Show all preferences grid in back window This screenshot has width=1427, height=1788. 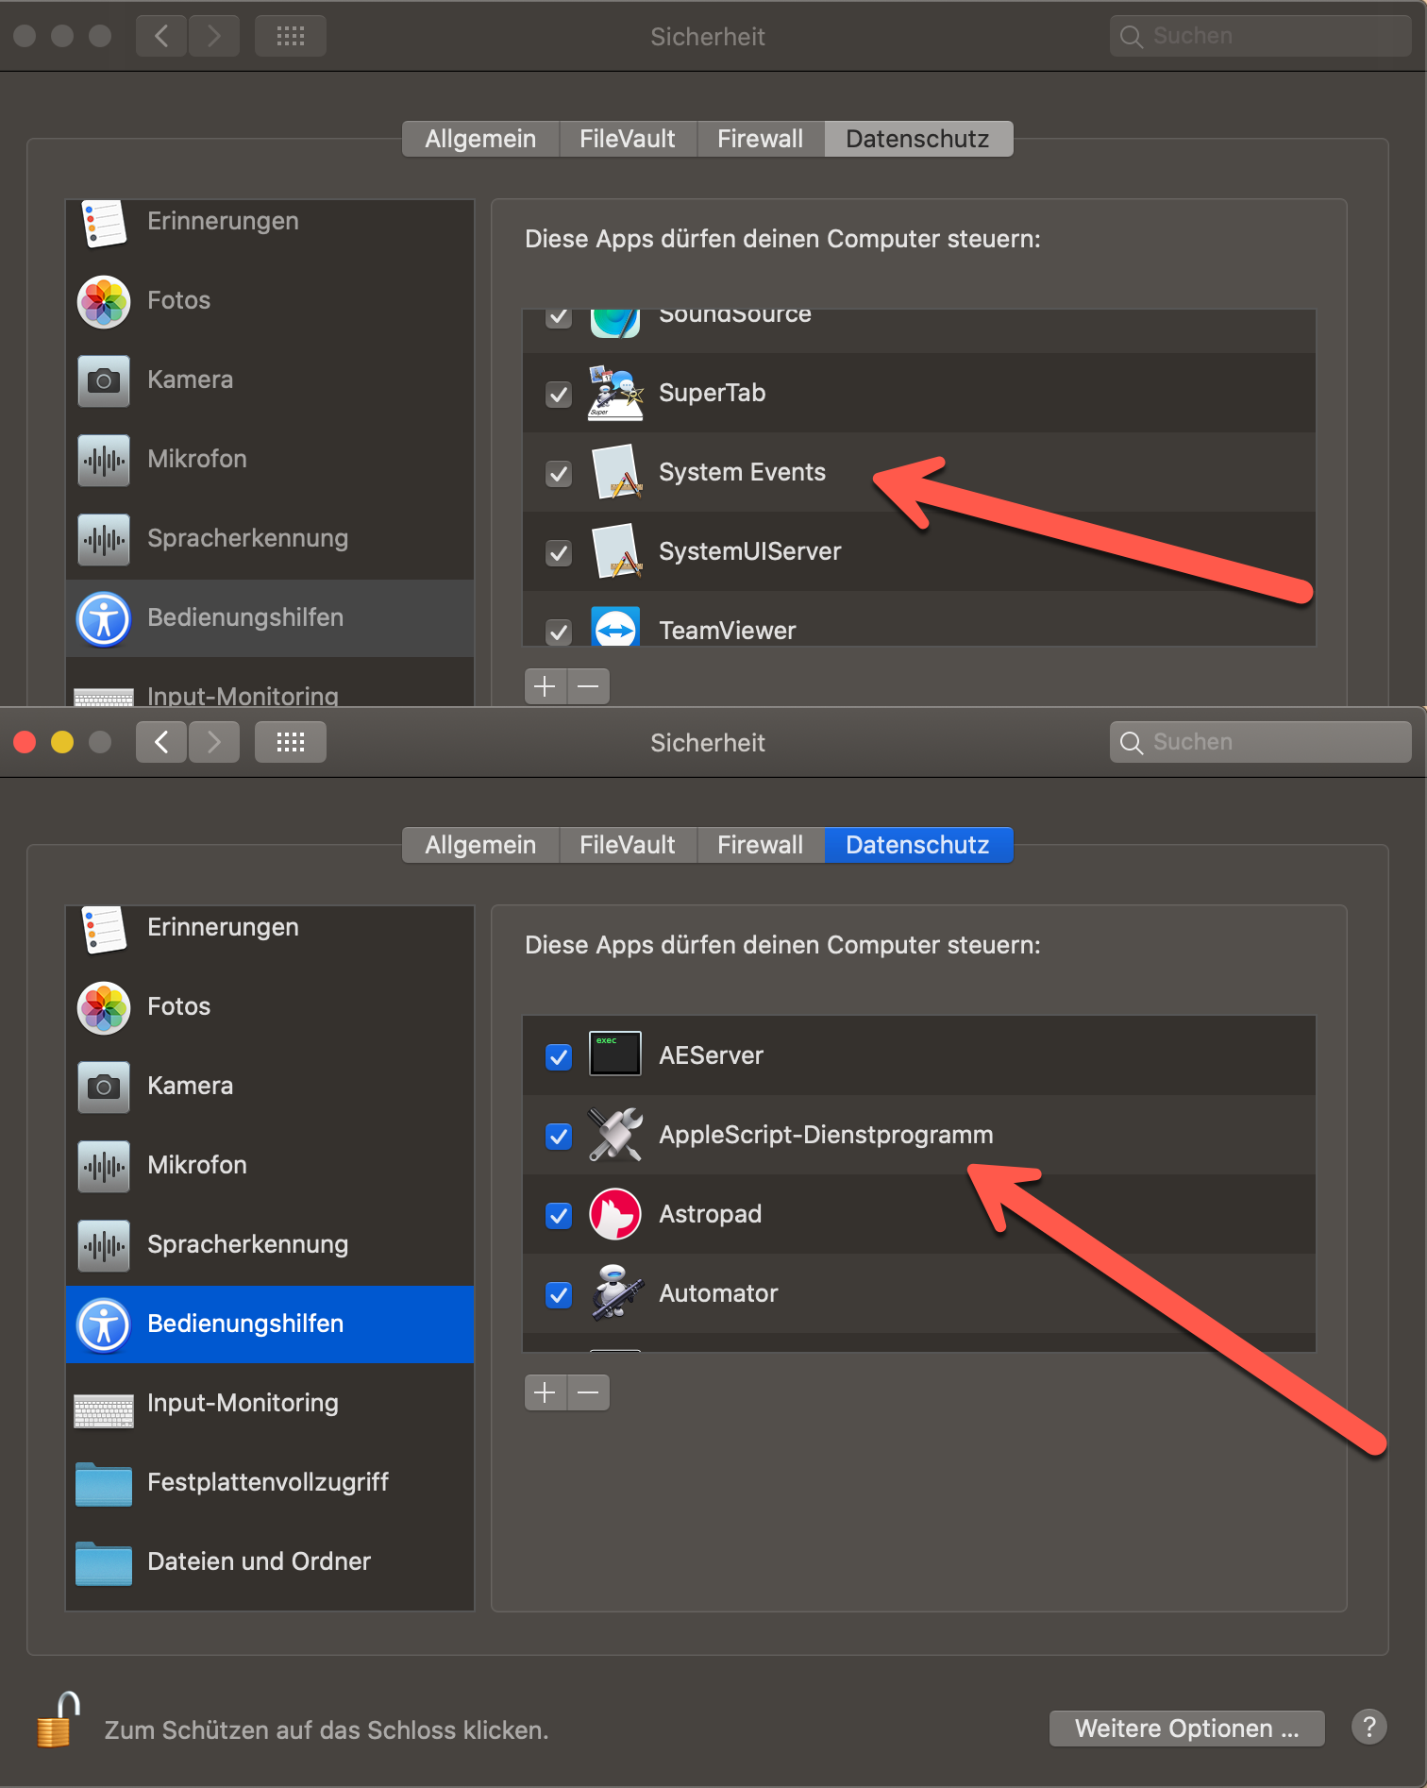[290, 36]
